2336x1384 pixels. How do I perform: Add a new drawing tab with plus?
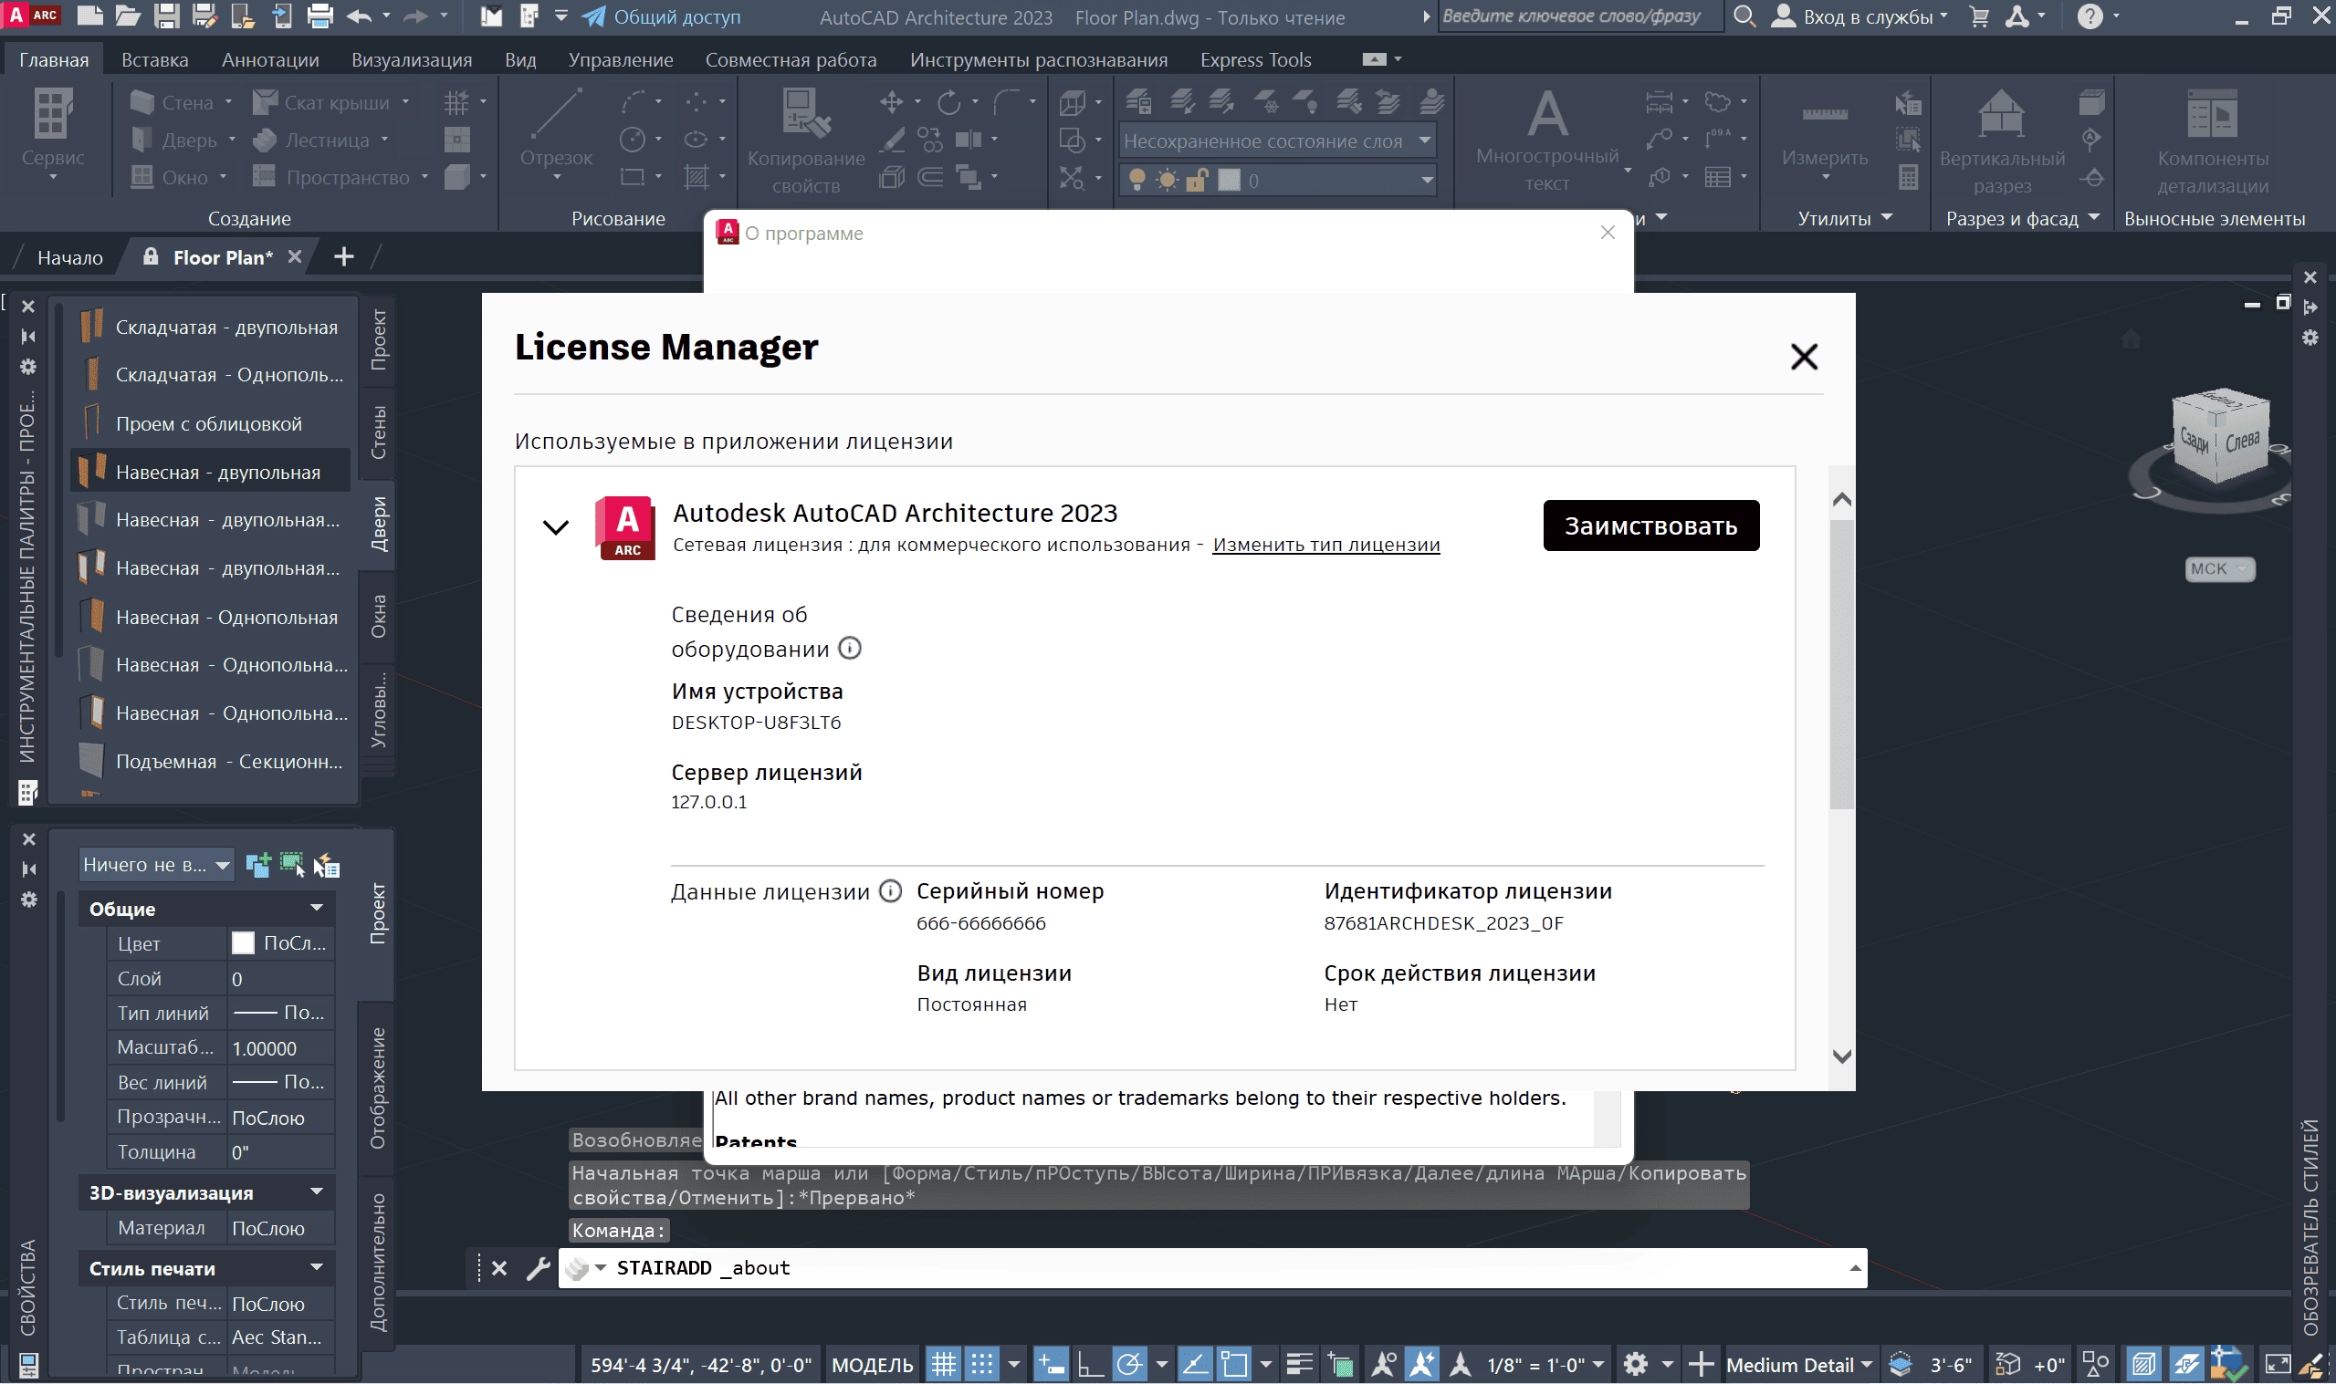(x=343, y=256)
